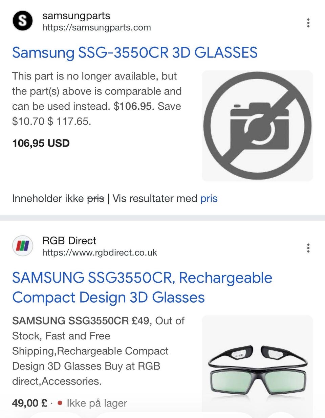Screen dimensions: 325x418
Task: Click the 49,00 £ price label
Action: pos(30,403)
